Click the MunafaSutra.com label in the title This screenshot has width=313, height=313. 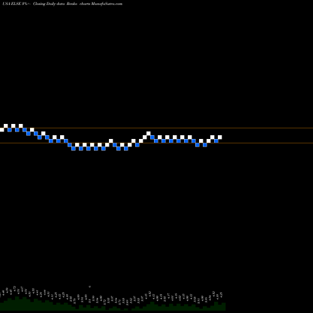[106, 4]
